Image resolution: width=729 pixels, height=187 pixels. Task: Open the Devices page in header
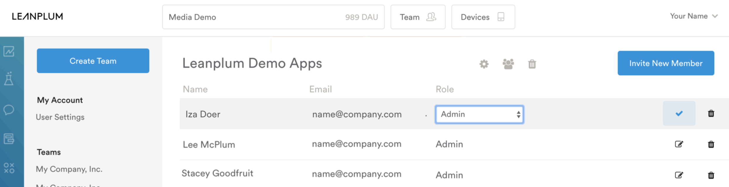coord(483,17)
